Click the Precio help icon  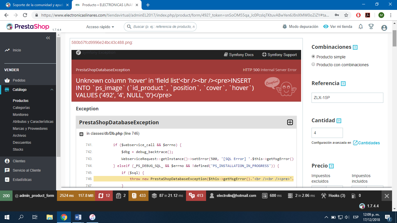331,166
